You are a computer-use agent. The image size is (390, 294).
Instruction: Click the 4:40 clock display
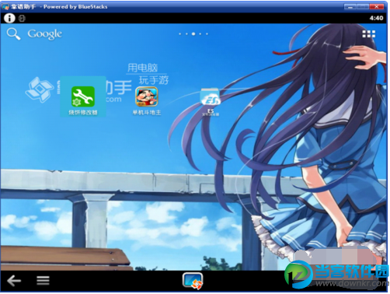(x=376, y=18)
